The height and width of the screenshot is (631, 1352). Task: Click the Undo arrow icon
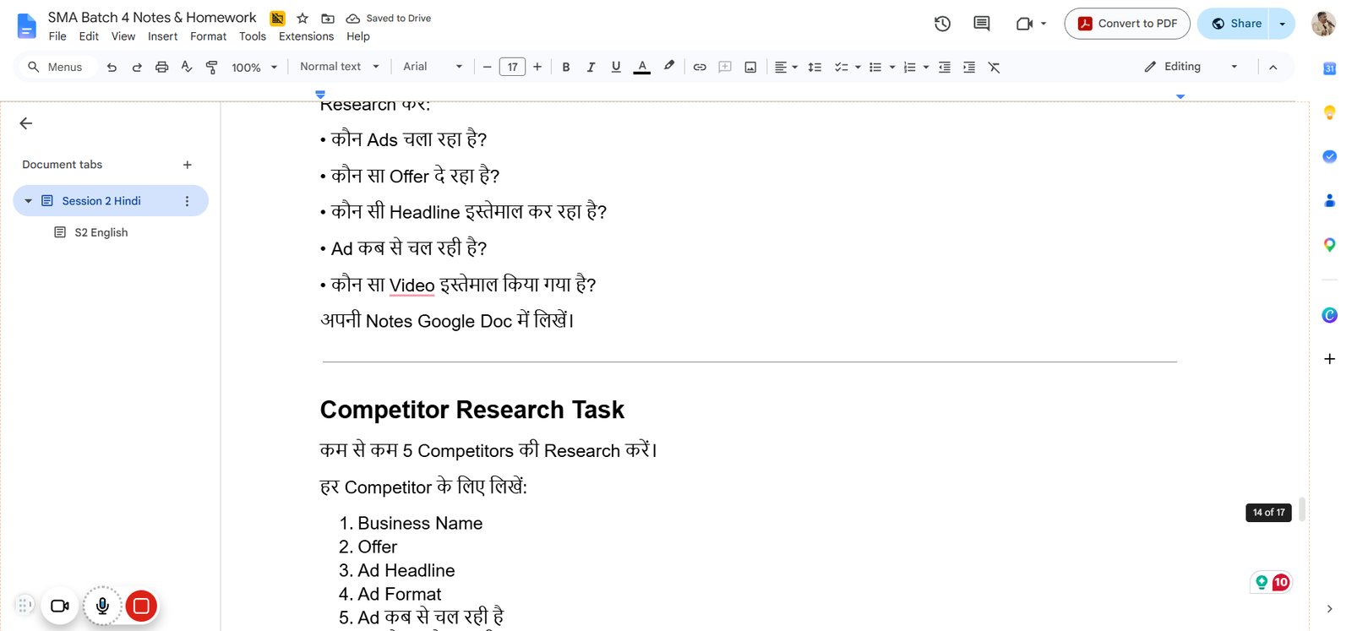pyautogui.click(x=112, y=68)
